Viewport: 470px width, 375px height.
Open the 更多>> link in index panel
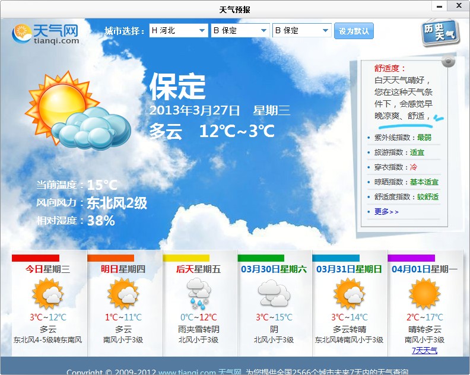386,212
